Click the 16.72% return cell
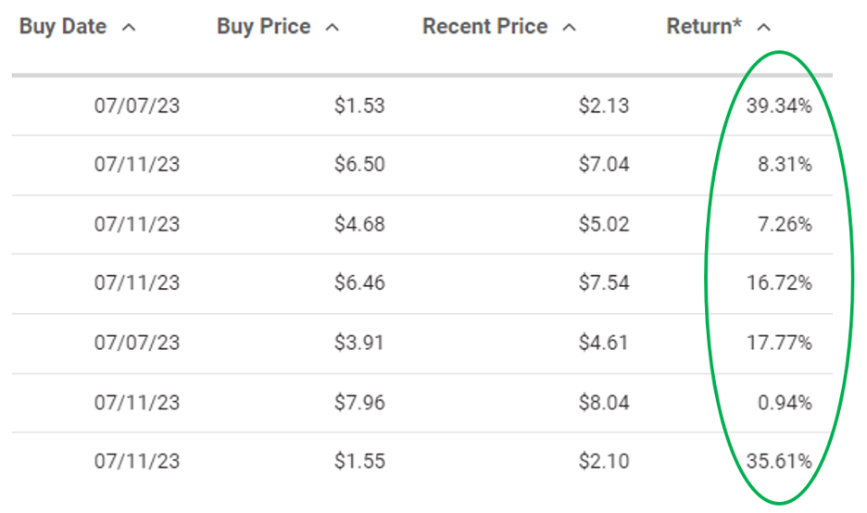This screenshot has width=867, height=513. pyautogui.click(x=778, y=283)
